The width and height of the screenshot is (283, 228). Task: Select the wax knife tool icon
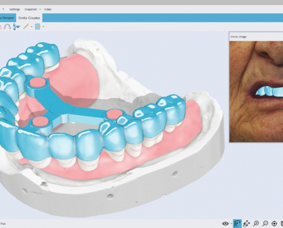[26, 27]
